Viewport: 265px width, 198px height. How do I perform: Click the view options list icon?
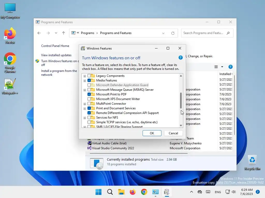click(216, 67)
